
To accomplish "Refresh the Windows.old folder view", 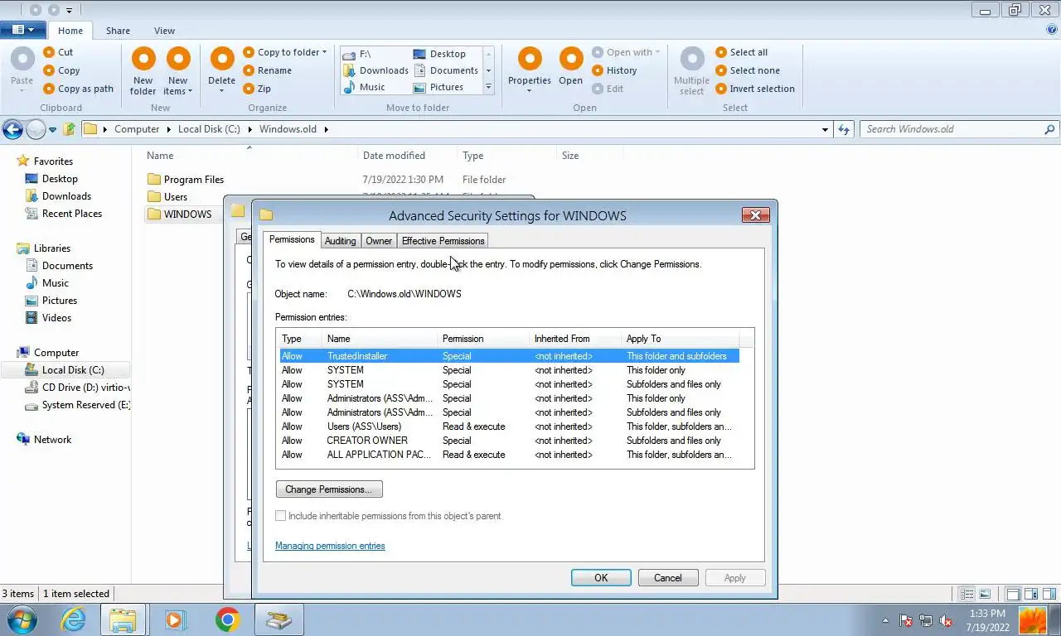I will pos(844,129).
